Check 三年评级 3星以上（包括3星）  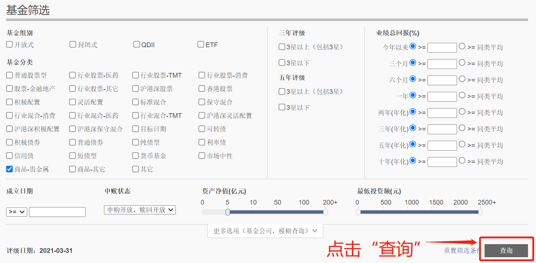282,47
